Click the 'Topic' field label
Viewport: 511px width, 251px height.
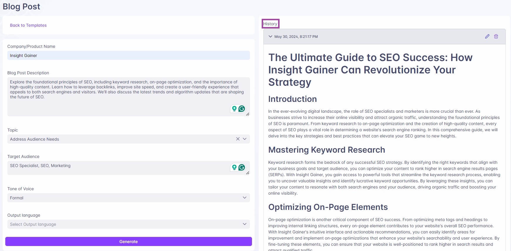coord(13,130)
